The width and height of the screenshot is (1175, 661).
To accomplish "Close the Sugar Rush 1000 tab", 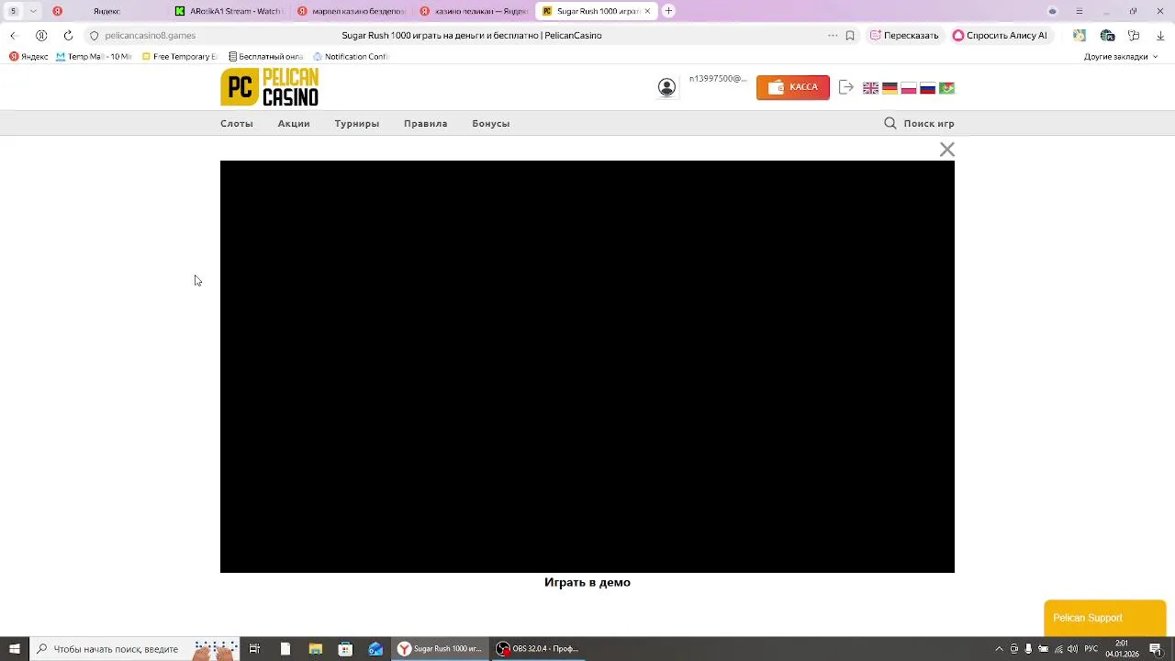I will point(648,11).
